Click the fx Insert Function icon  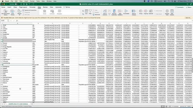(17, 21)
